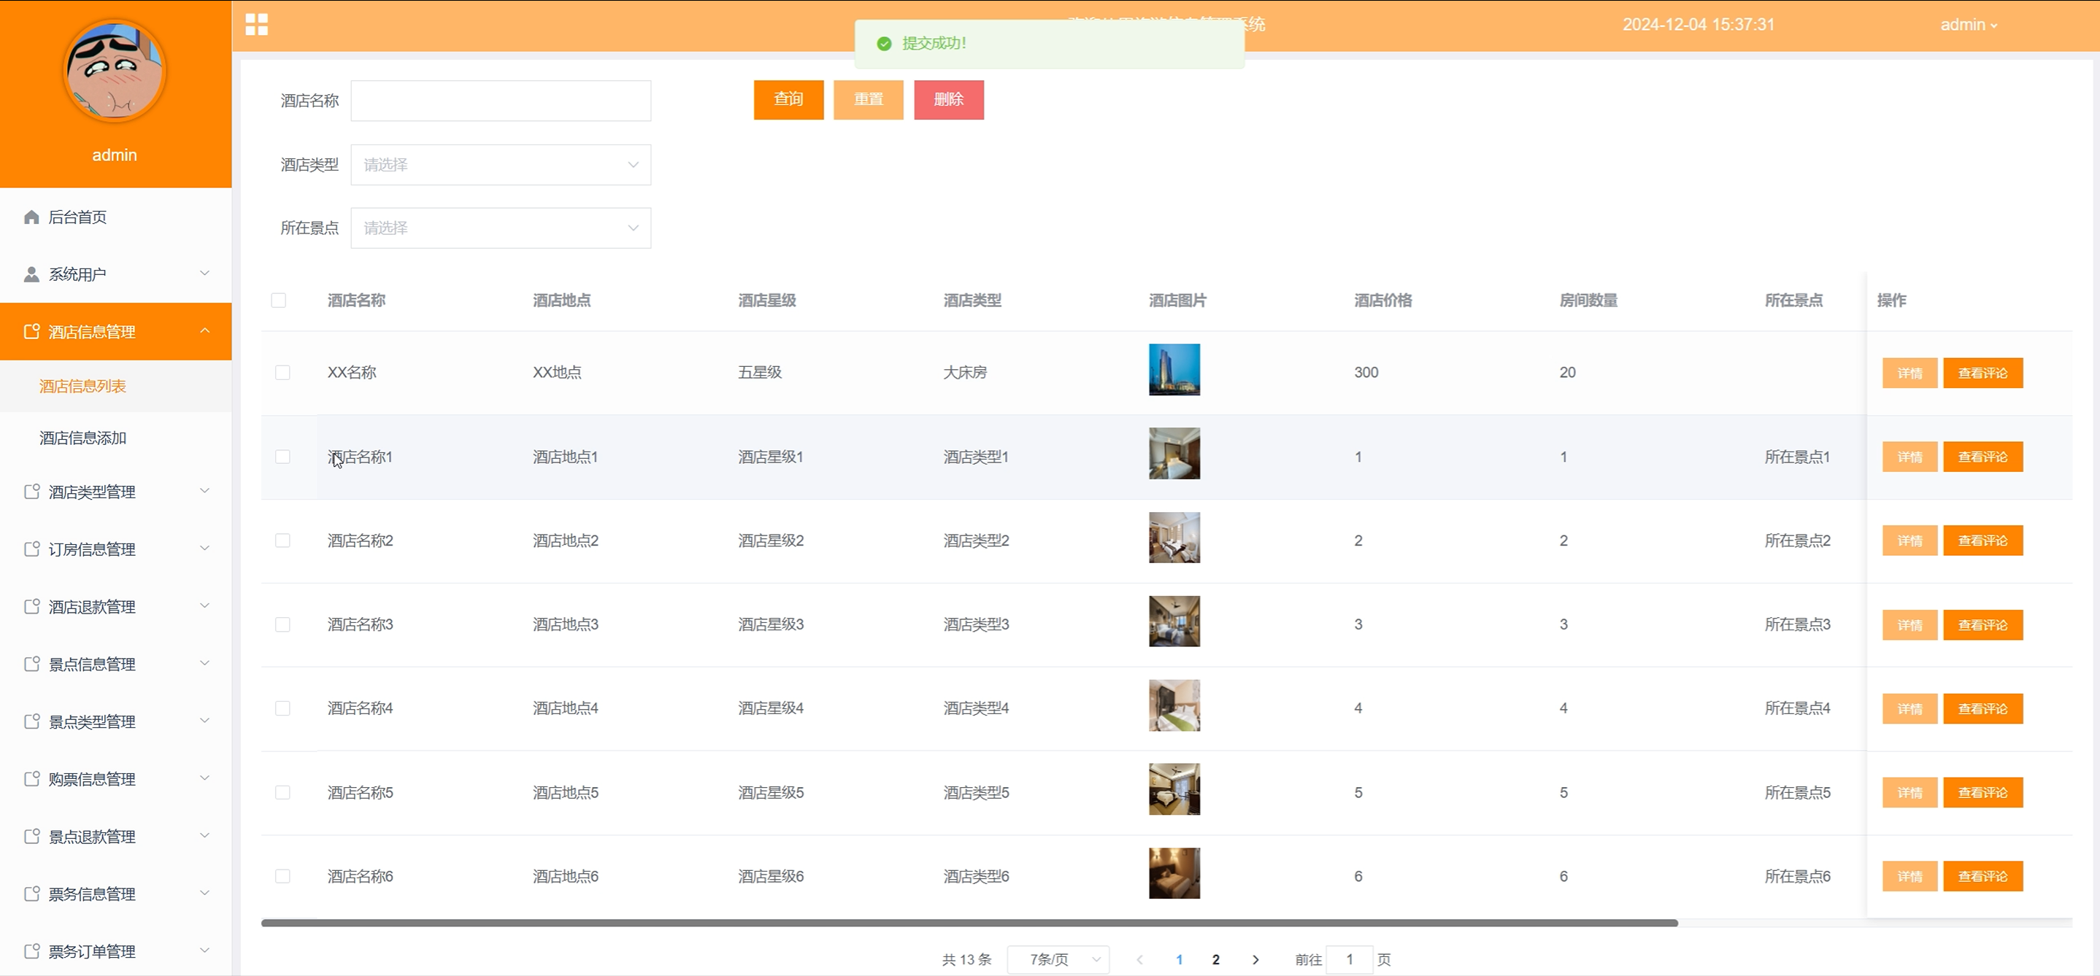2100x976 pixels.
Task: Open 酒店信息添加 submenu item
Action: click(x=83, y=438)
